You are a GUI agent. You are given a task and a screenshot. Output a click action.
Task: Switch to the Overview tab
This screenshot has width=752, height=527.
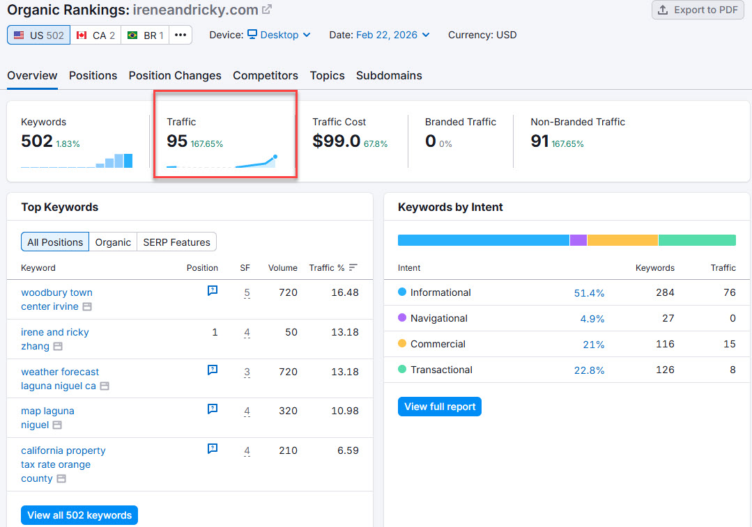[32, 76]
